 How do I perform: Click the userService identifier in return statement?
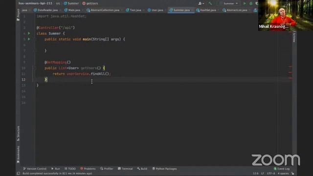coord(78,74)
